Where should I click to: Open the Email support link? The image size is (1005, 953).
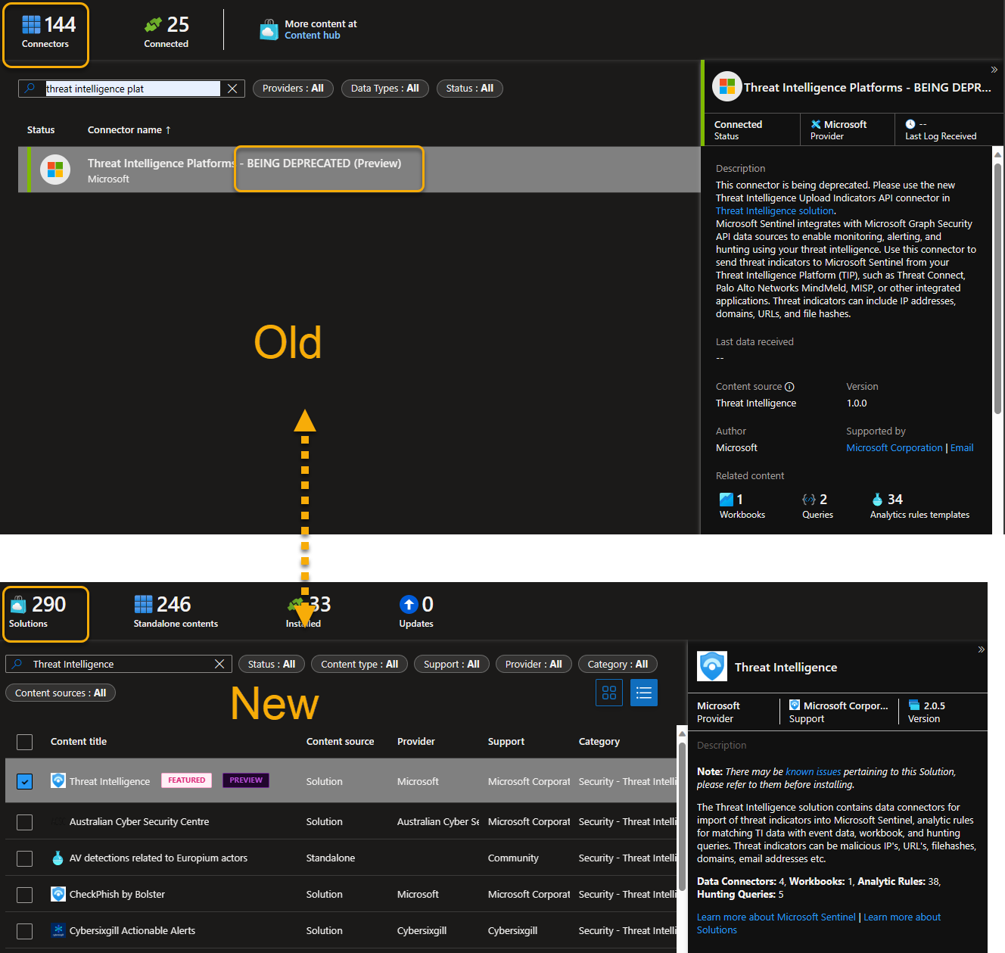pos(962,448)
